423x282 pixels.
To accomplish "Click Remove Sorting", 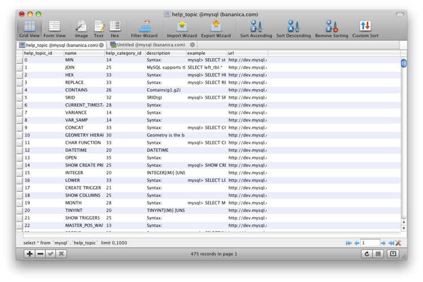I will (332, 29).
